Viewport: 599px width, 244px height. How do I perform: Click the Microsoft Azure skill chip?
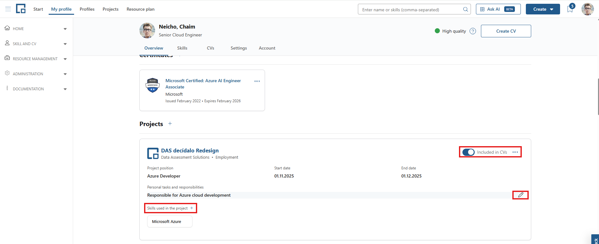point(170,221)
